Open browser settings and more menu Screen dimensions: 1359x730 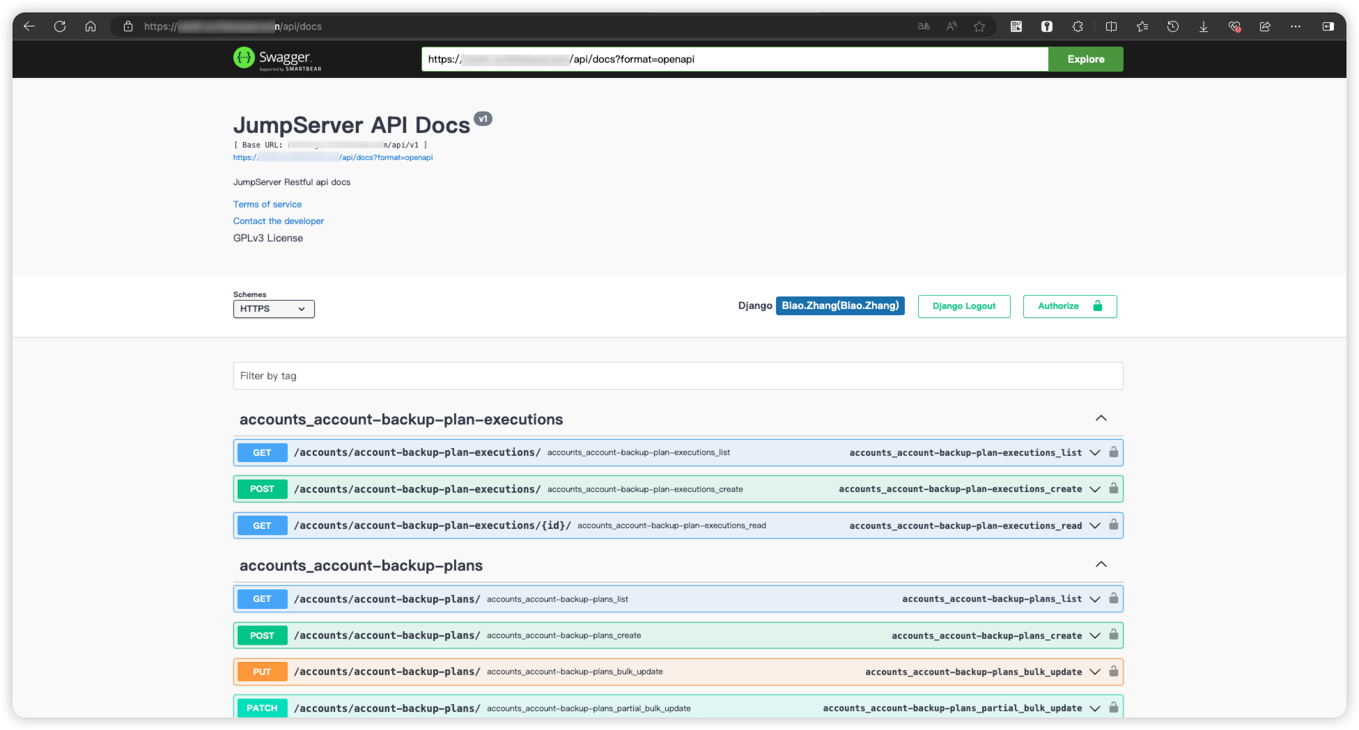pyautogui.click(x=1296, y=26)
